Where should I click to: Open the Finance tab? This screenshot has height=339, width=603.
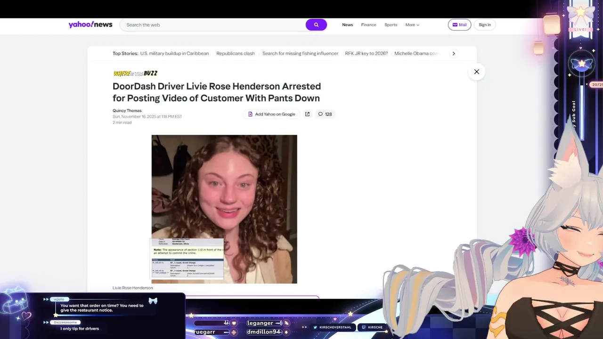pos(368,25)
